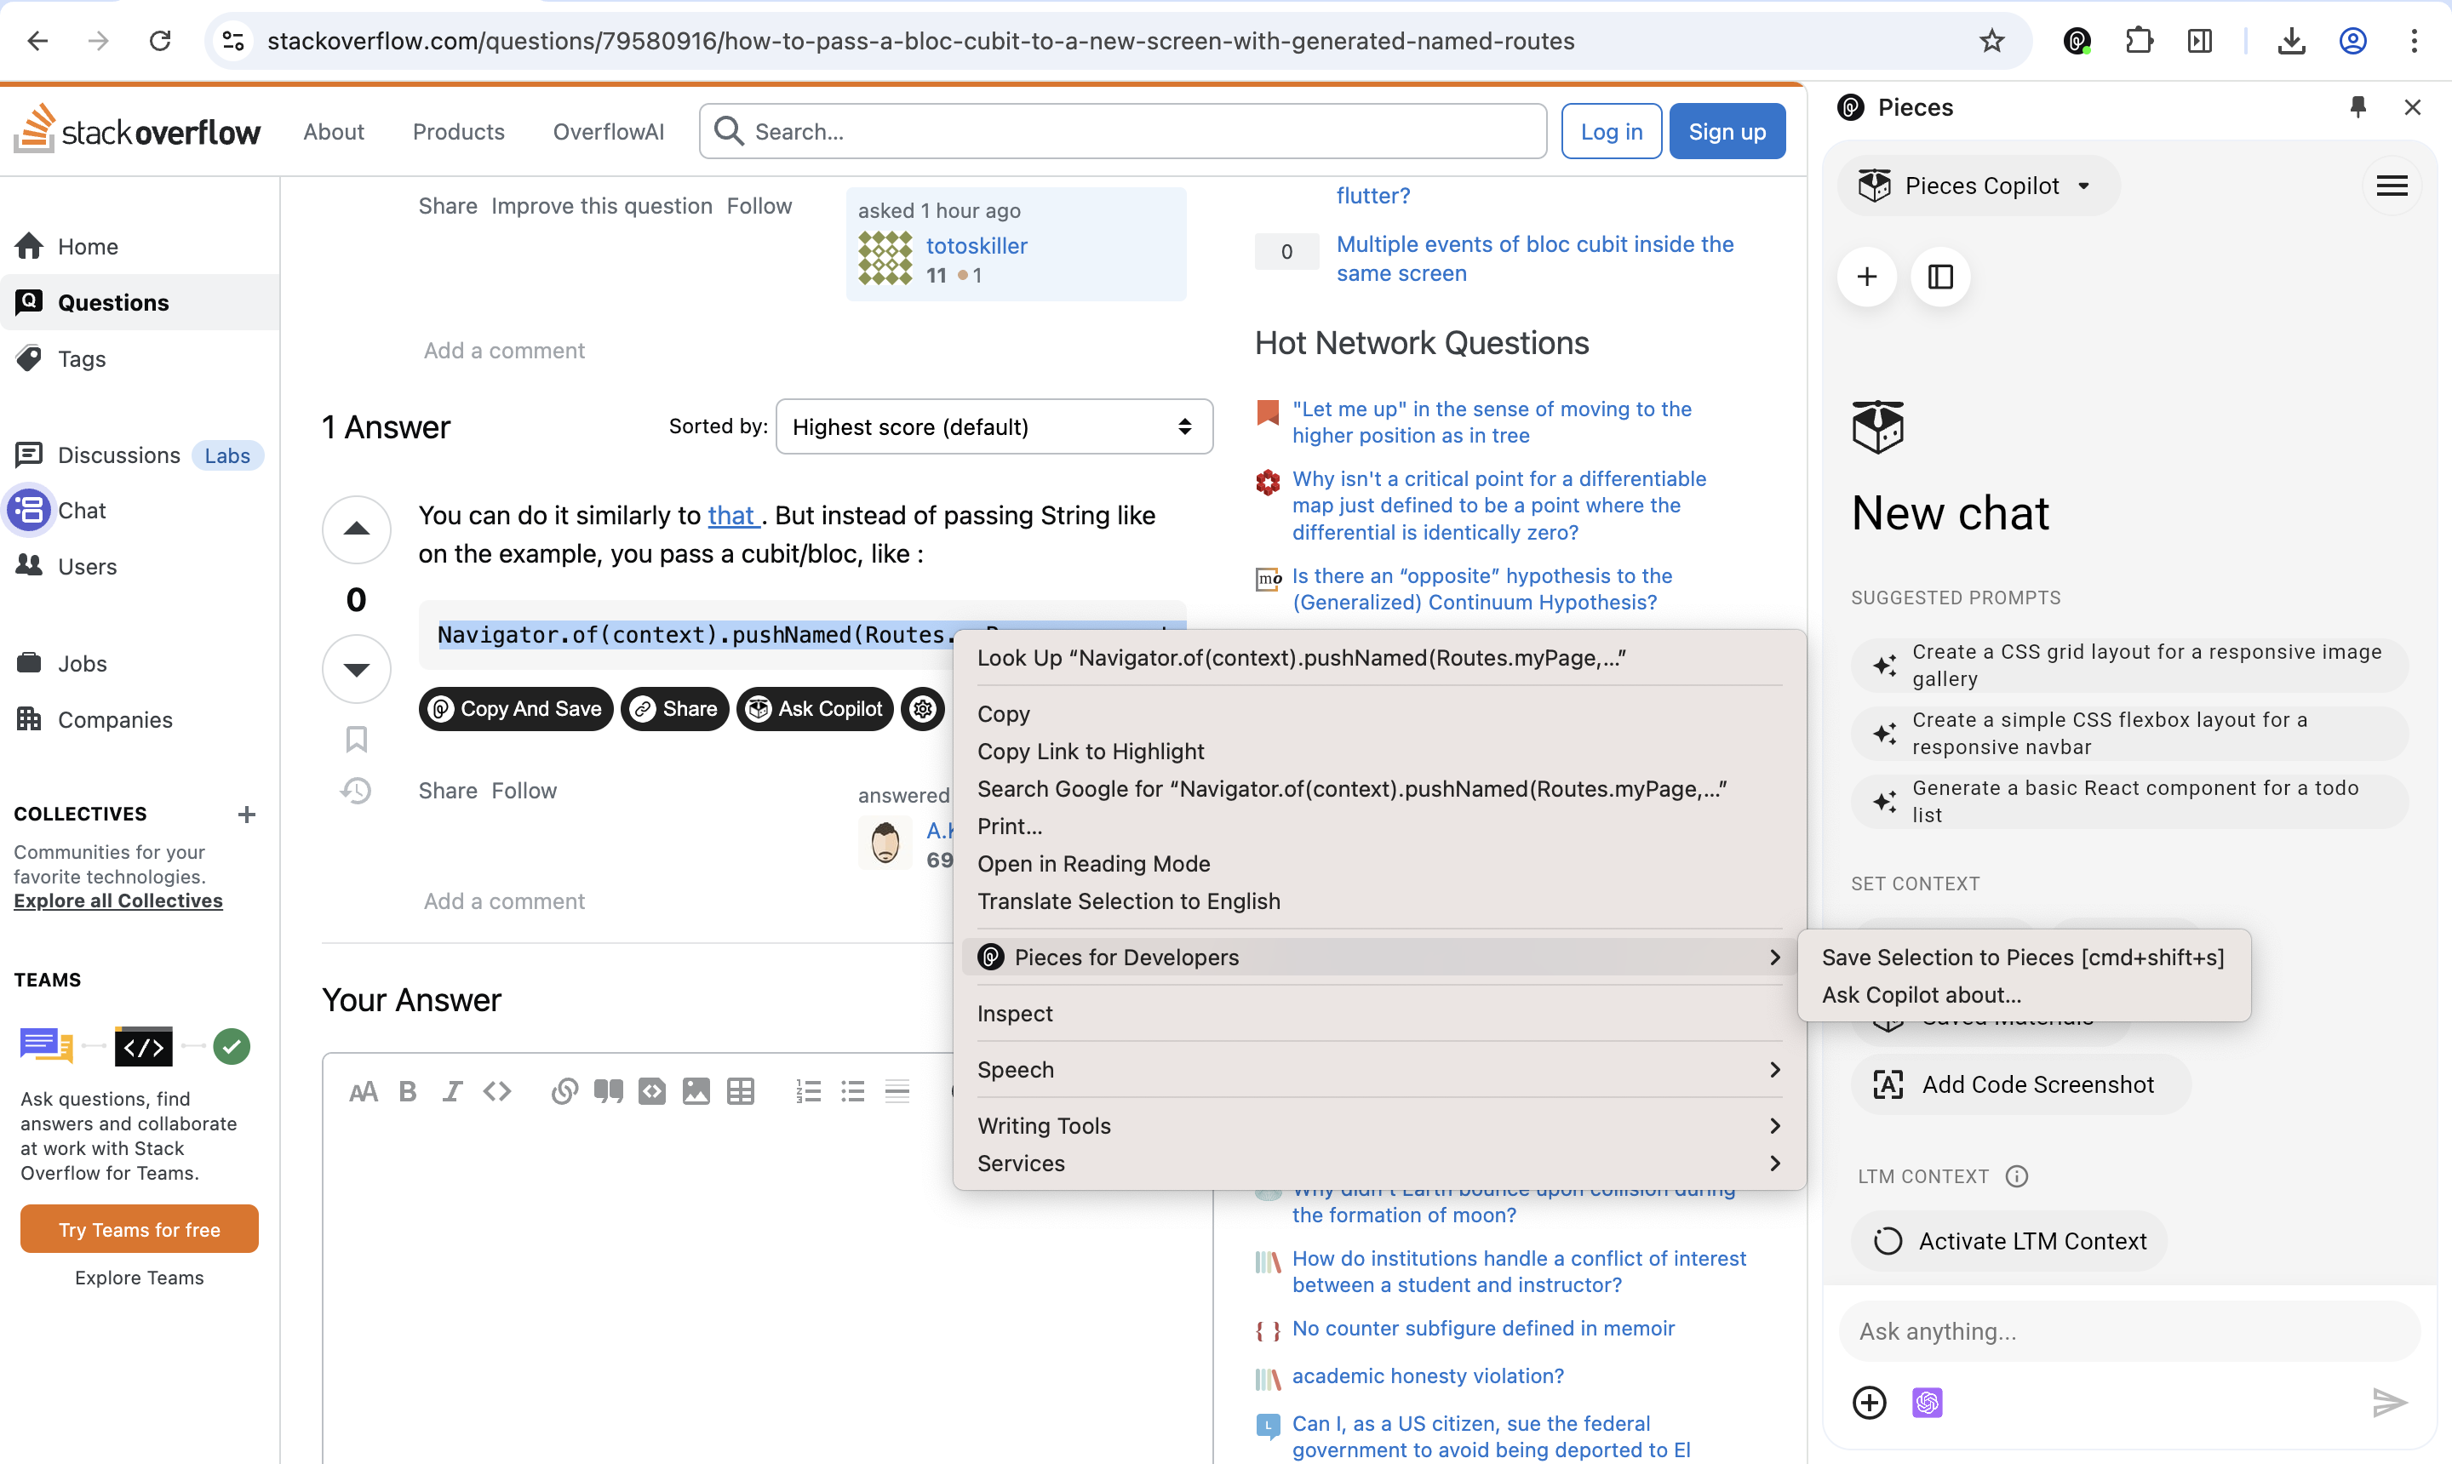The width and height of the screenshot is (2452, 1464).
Task: Pin the Pieces side panel
Action: [x=2357, y=106]
